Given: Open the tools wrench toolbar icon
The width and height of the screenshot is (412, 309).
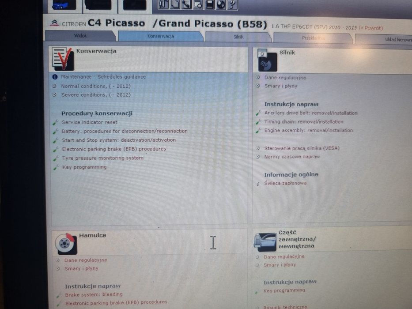Looking at the screenshot, I should (163, 4).
